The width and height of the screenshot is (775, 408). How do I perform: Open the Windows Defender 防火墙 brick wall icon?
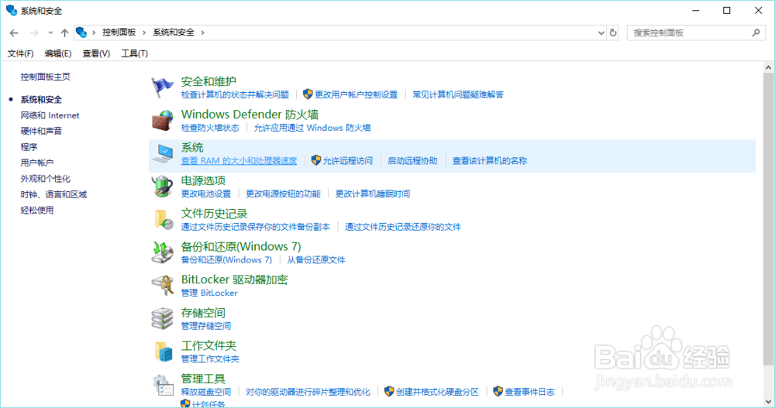162,121
